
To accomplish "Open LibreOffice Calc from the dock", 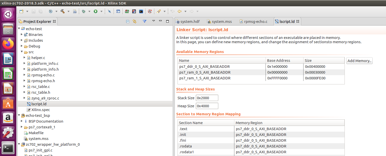I will [x=8, y=73].
